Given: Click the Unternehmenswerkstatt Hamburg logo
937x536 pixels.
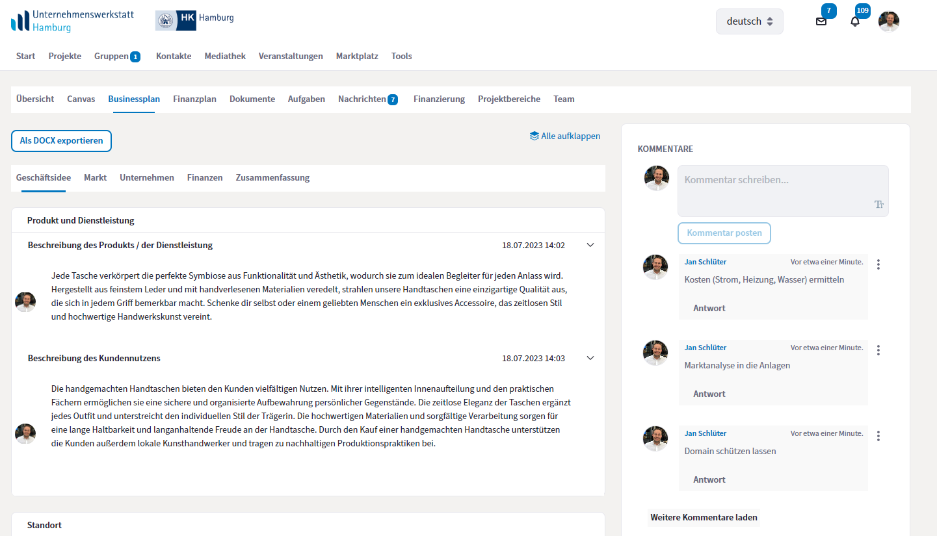Looking at the screenshot, I should (x=72, y=21).
